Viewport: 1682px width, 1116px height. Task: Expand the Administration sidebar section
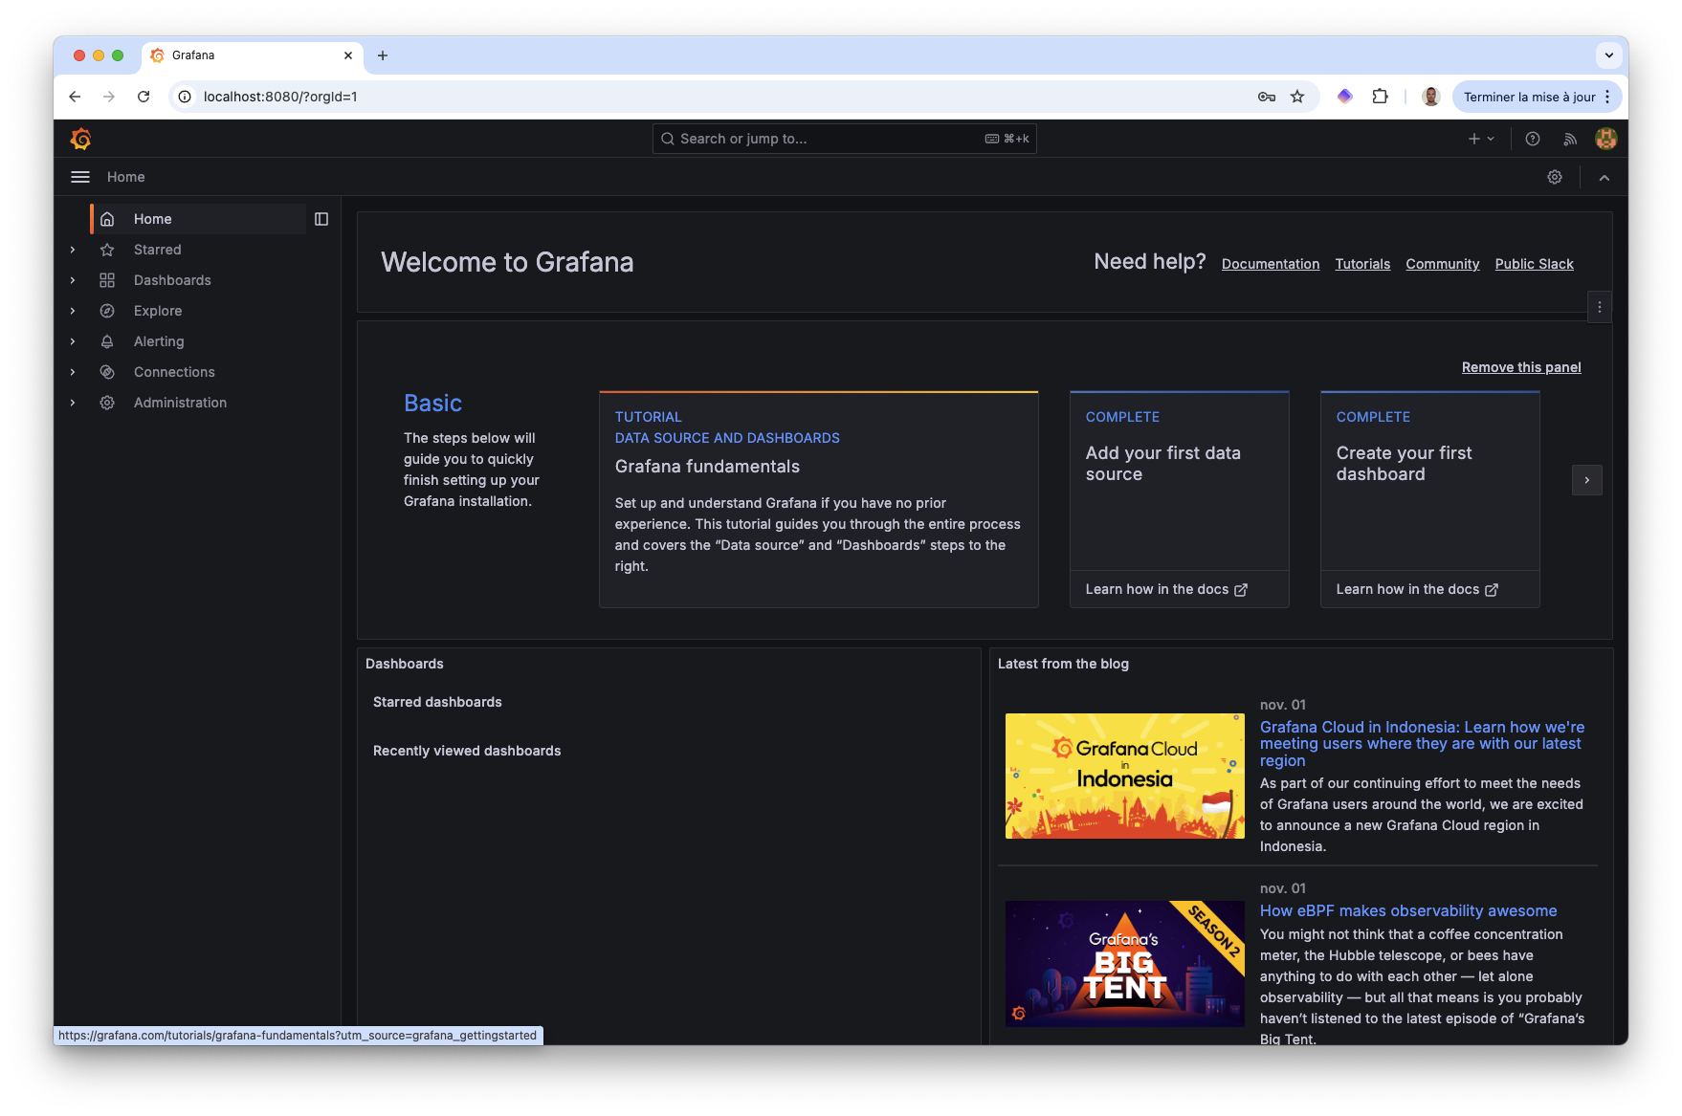73,403
